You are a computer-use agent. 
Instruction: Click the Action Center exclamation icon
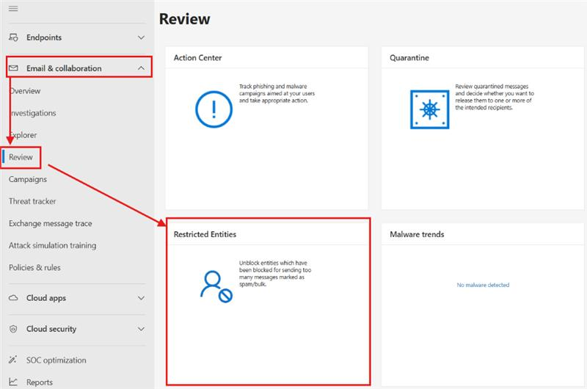tap(214, 109)
